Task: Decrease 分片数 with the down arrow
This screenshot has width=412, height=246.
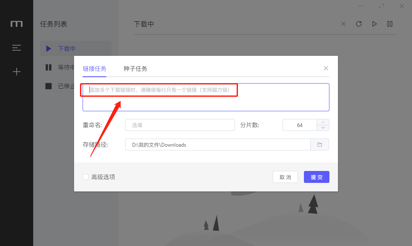Action: 323,128
